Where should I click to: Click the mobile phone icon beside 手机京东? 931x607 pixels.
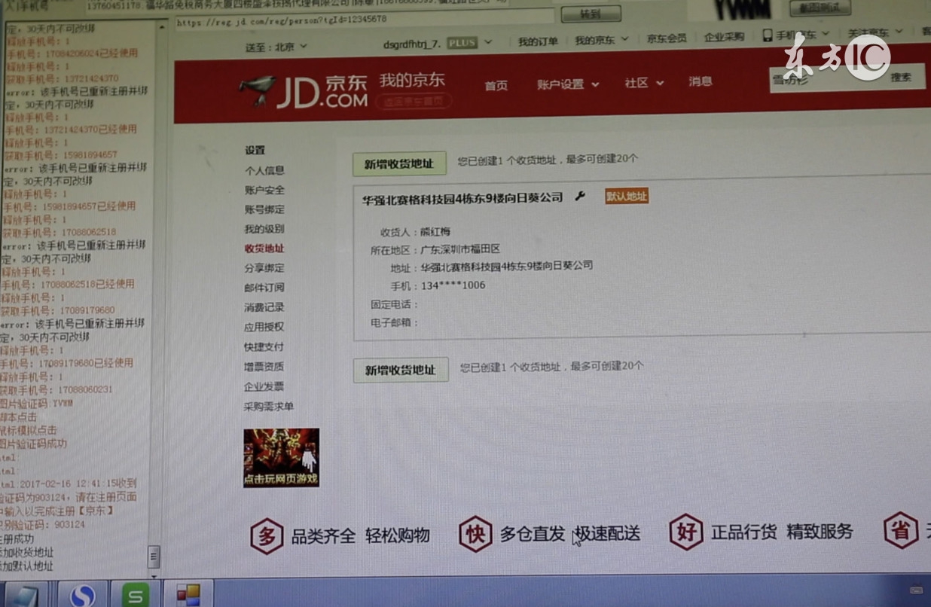(x=768, y=34)
